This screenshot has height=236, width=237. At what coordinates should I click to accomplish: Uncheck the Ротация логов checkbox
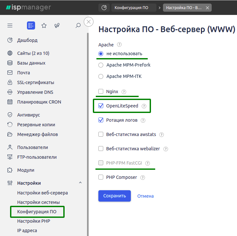pos(101,120)
